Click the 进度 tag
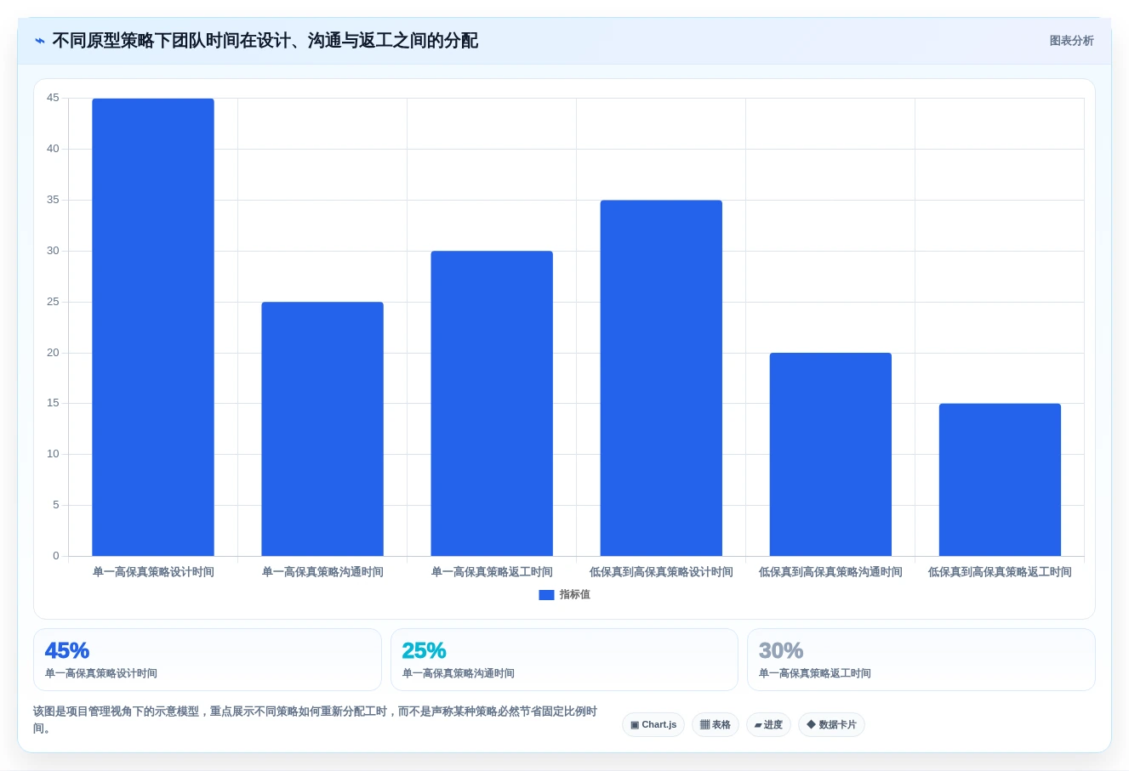 [x=768, y=725]
